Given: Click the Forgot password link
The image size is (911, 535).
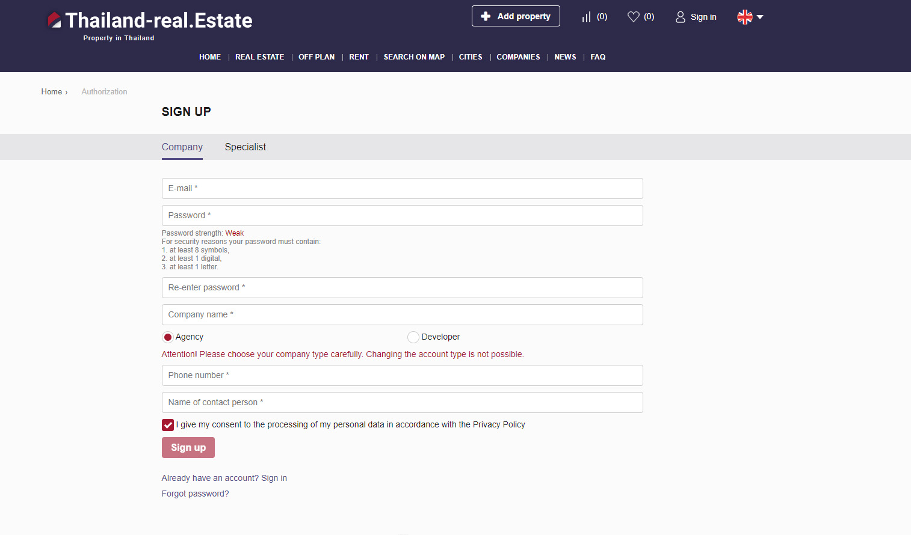Looking at the screenshot, I should click(x=195, y=494).
